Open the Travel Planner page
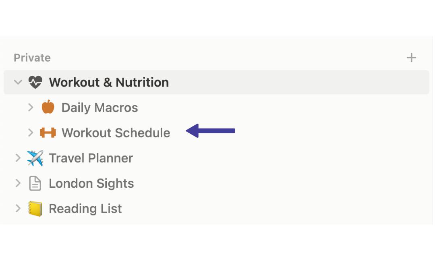Image resolution: width=435 pixels, height=261 pixels. (91, 158)
